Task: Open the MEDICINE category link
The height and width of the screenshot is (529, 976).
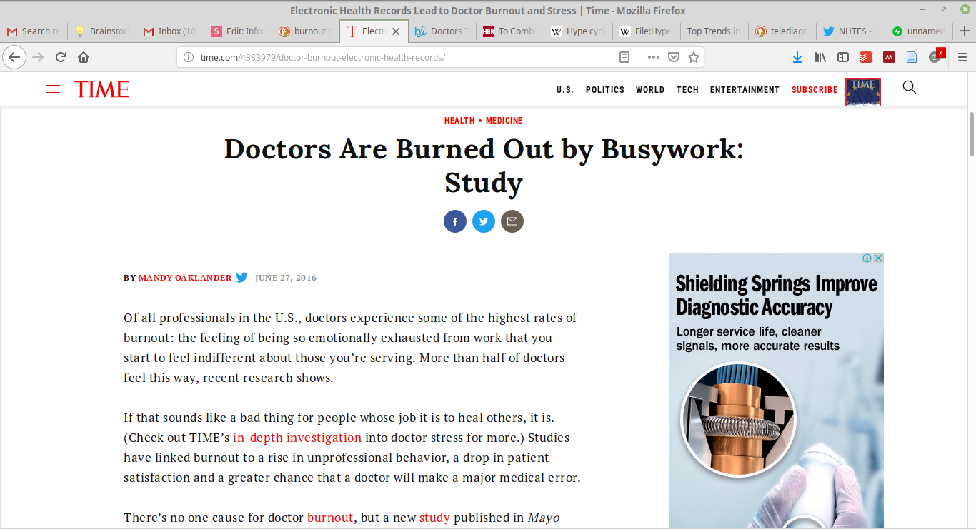Action: pos(504,121)
